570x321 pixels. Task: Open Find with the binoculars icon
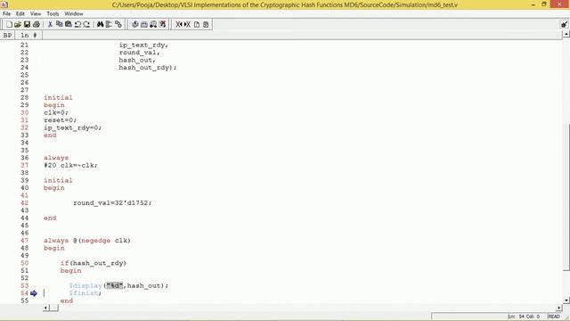coord(100,24)
